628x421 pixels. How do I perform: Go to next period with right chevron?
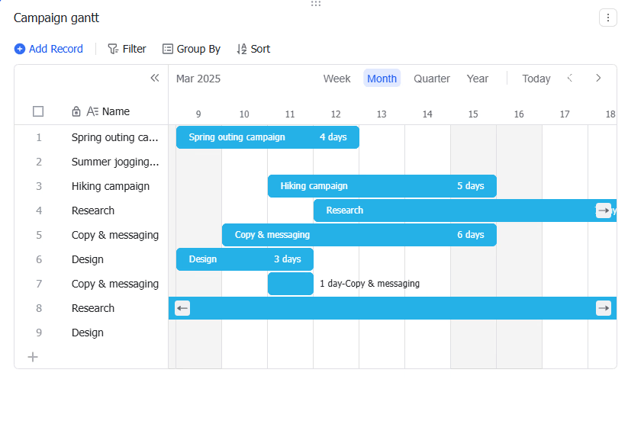coord(598,78)
